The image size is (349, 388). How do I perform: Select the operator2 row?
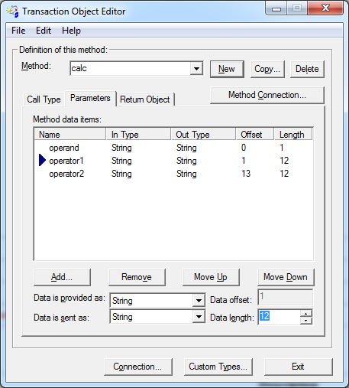pyautogui.click(x=173, y=174)
